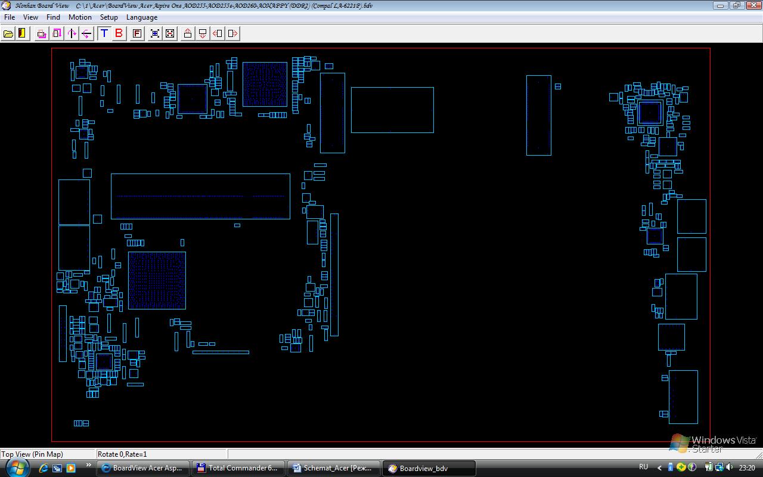This screenshot has height=477, width=763.
Task: Switch to Schemat_Acer taskbar window
Action: pyautogui.click(x=334, y=468)
